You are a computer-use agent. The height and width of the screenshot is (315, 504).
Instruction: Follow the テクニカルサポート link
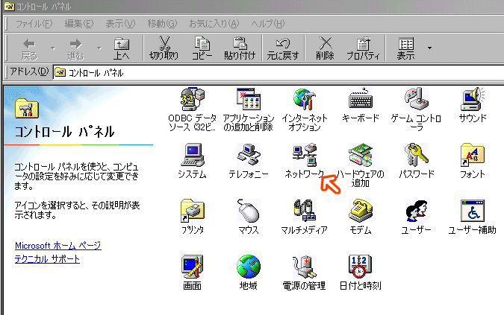click(47, 259)
